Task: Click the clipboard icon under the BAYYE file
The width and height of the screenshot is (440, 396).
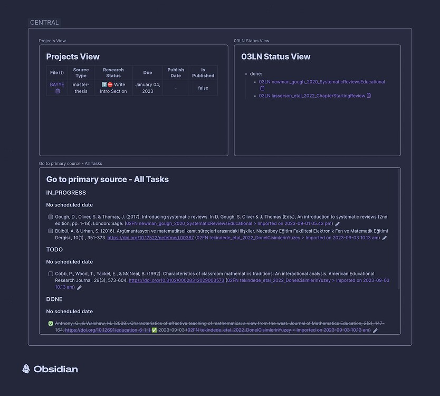Action: click(58, 91)
